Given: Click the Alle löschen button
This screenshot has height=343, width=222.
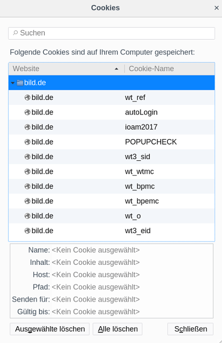Looking at the screenshot, I should coord(117,329).
